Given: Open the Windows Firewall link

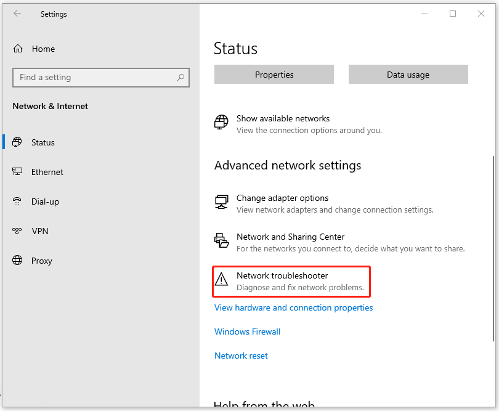Looking at the screenshot, I should point(247,332).
